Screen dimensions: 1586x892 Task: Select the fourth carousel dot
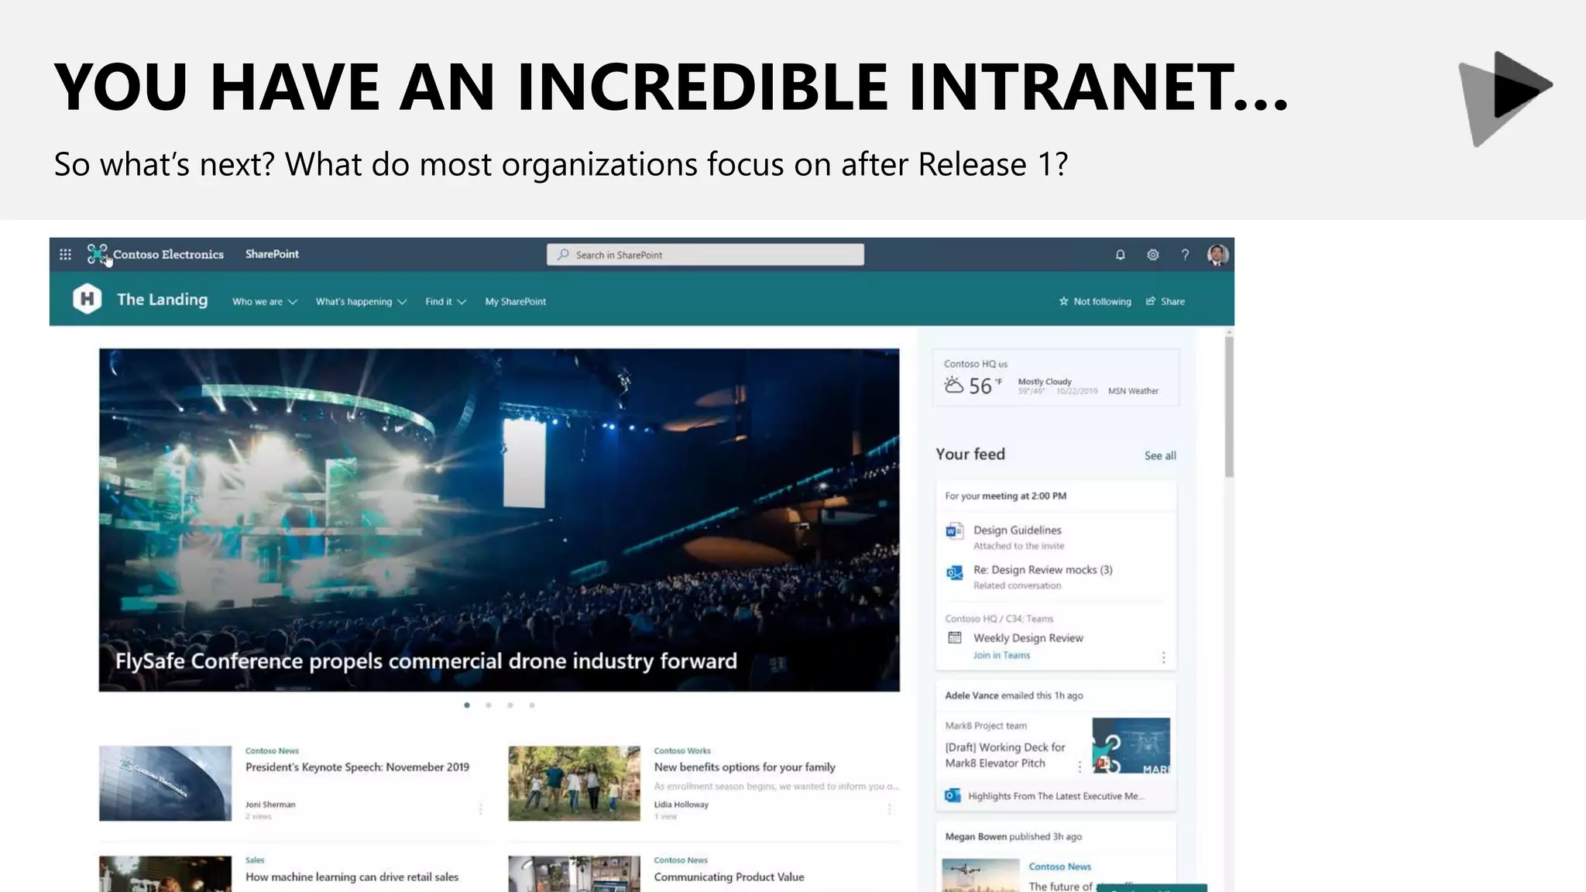pyautogui.click(x=532, y=705)
